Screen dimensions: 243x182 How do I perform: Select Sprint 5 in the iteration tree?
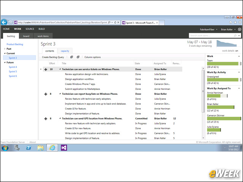point(13,72)
